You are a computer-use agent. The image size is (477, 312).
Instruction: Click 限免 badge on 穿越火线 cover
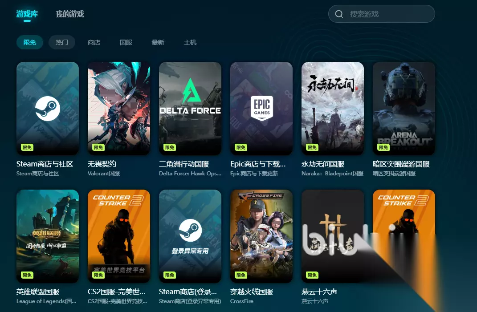(x=241, y=275)
